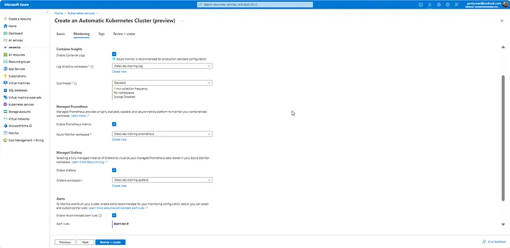510x248 pixels.
Task: Click the All services icon
Action: click(5, 41)
